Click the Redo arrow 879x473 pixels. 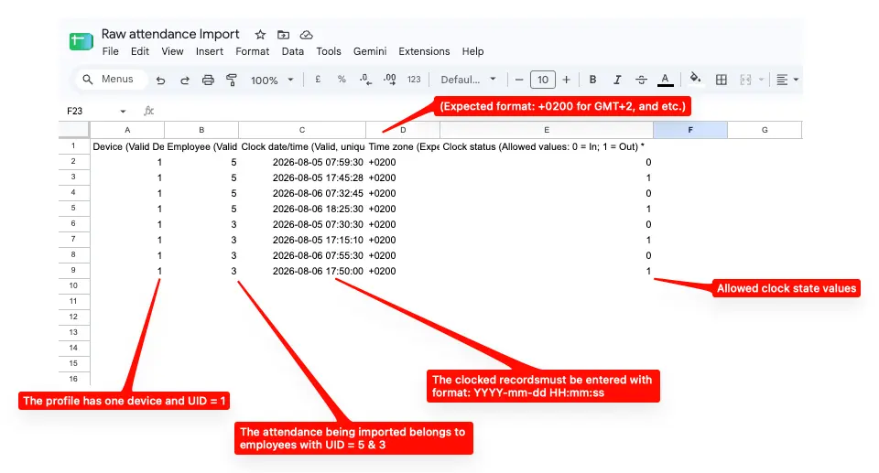[x=184, y=81]
